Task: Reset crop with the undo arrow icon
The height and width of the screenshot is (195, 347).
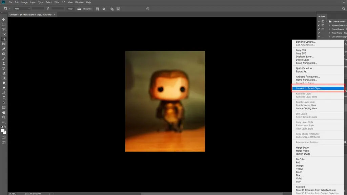Action: 148,8
